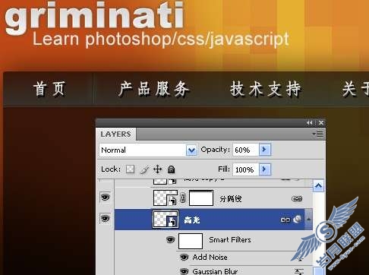Click the Layers panel scroll-up arrow

[x=318, y=186]
